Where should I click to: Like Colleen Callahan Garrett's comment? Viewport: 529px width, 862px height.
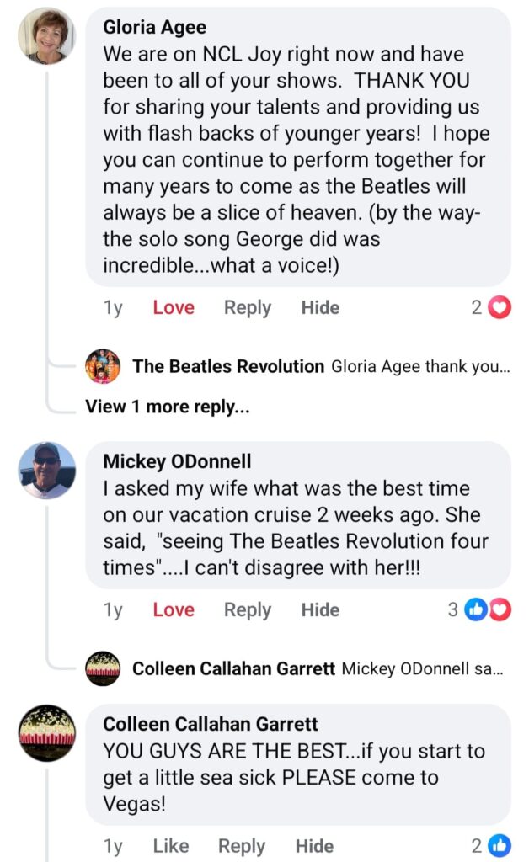170,845
